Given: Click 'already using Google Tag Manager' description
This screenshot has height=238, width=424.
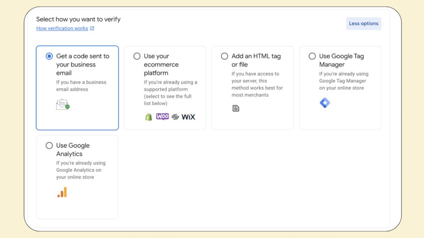Looking at the screenshot, I should pyautogui.click(x=344, y=81).
